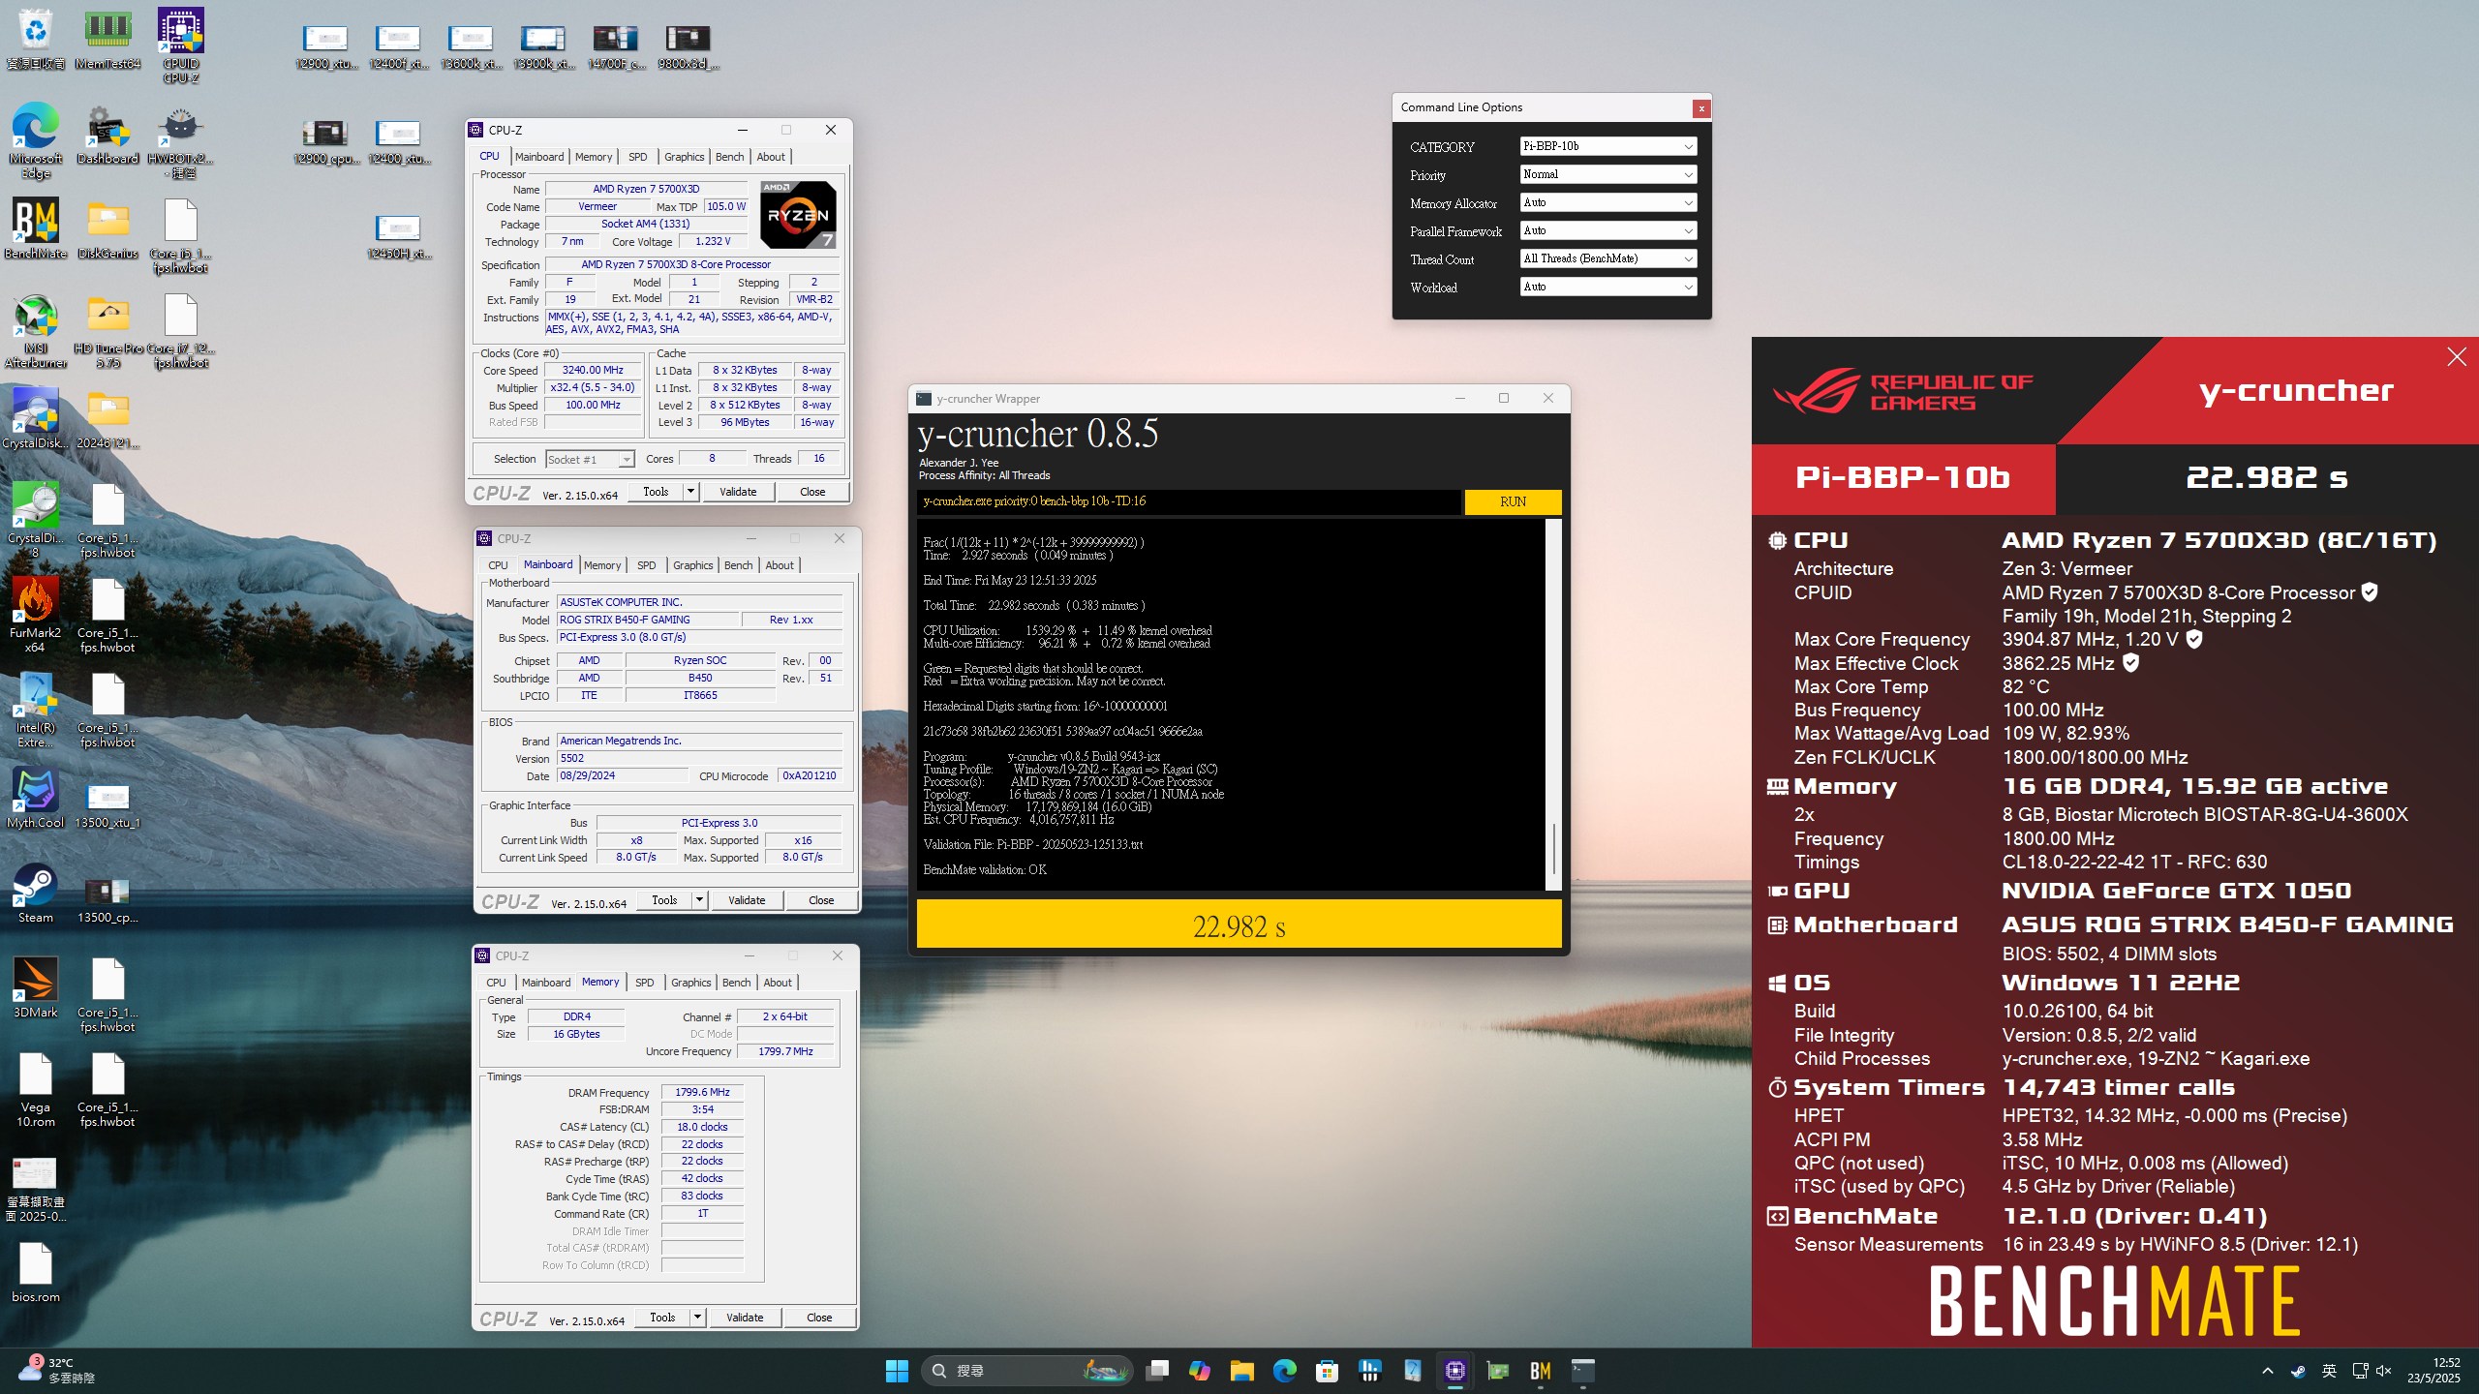Viewport: 2479px width, 1394px height.
Task: Close the BenchMate y-cruncher result panel
Action: point(2457,357)
